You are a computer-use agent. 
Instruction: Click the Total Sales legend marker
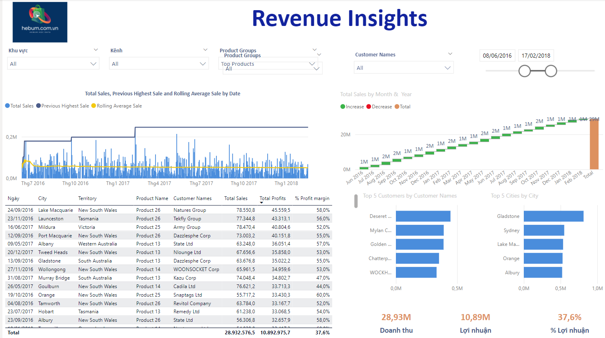(x=7, y=106)
